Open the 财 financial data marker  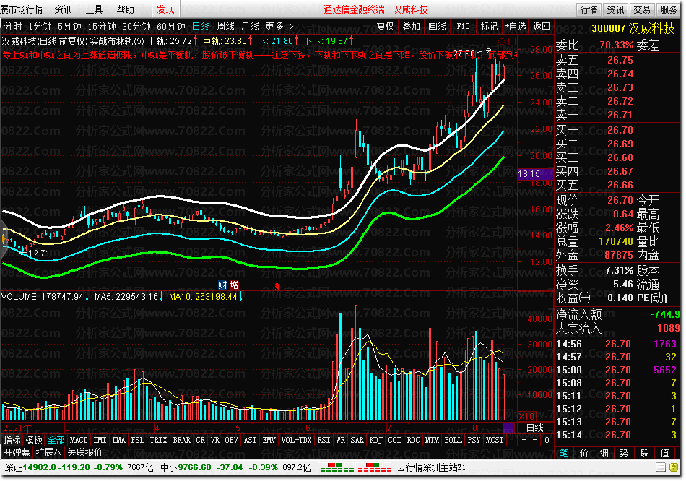pos(222,285)
